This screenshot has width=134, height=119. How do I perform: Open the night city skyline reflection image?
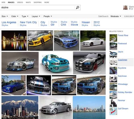(x=14, y=41)
